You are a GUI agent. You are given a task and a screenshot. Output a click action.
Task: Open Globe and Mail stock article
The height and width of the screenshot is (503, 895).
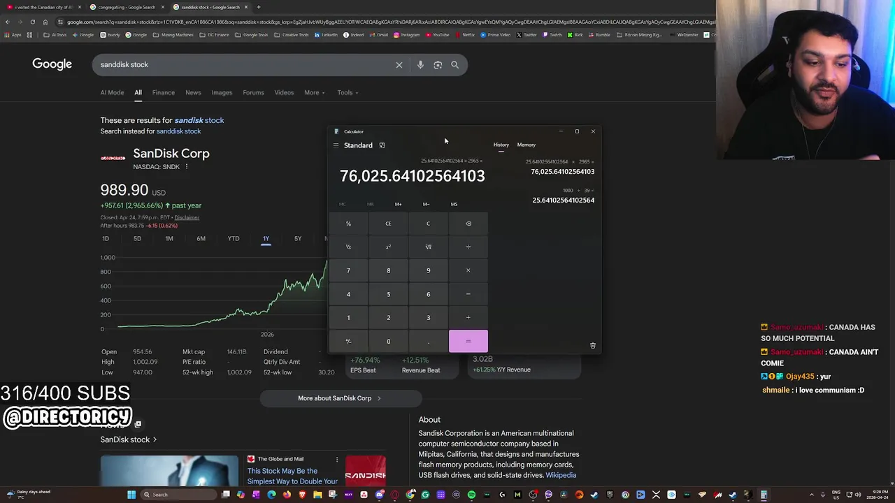(292, 476)
